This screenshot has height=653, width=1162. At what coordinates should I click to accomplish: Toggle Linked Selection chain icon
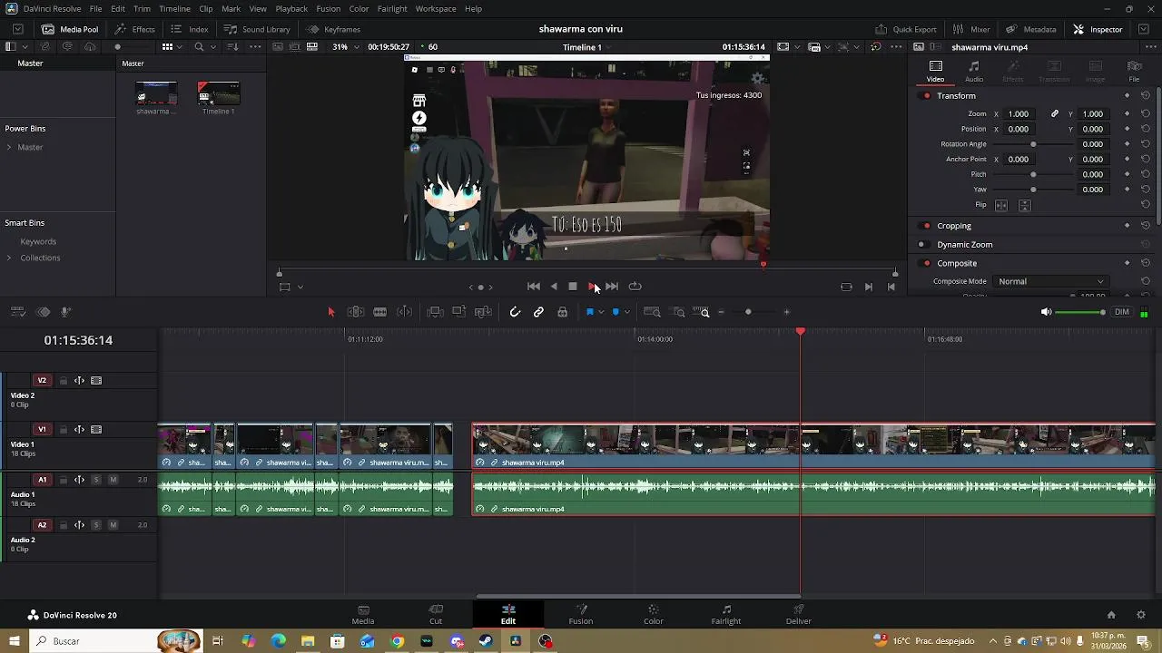pyautogui.click(x=538, y=312)
